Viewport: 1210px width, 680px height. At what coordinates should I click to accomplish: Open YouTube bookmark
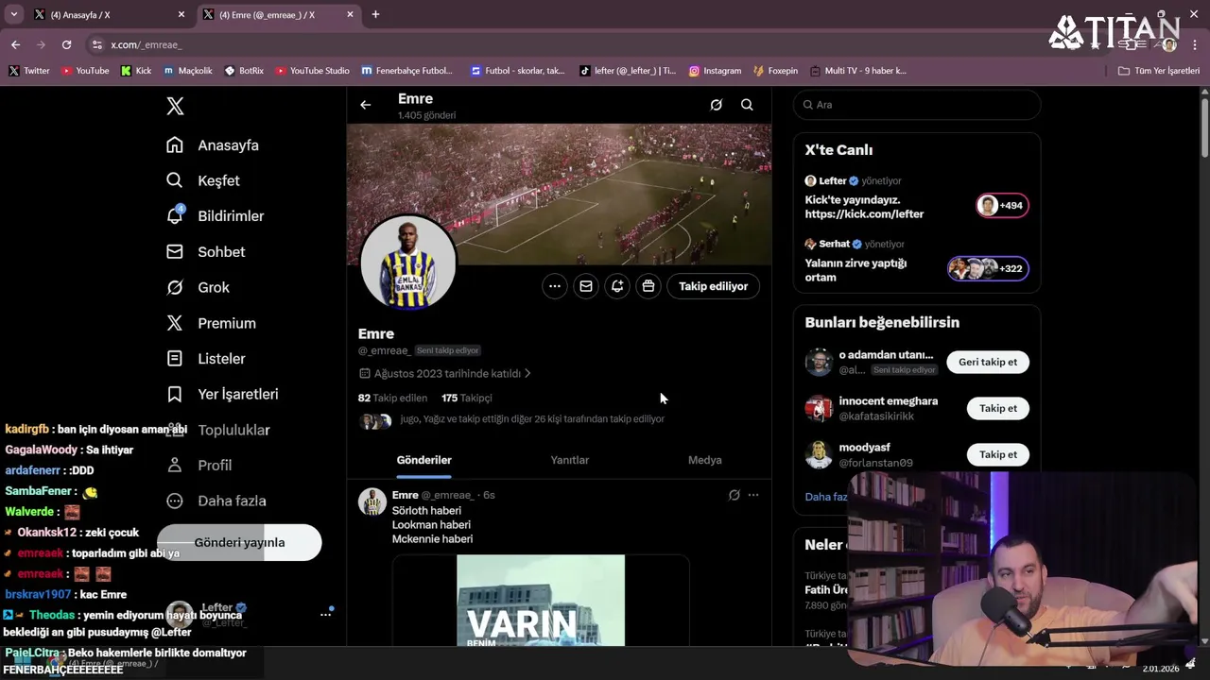(84, 71)
